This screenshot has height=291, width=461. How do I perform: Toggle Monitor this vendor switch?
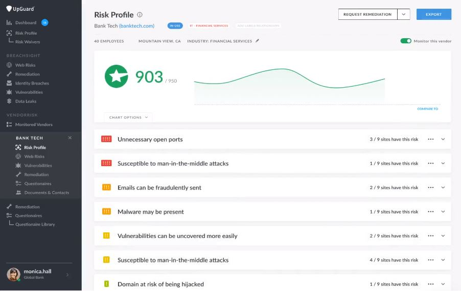(x=406, y=41)
